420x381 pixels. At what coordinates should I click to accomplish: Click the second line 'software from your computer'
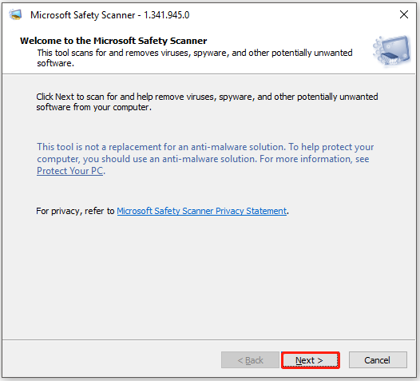(x=93, y=108)
